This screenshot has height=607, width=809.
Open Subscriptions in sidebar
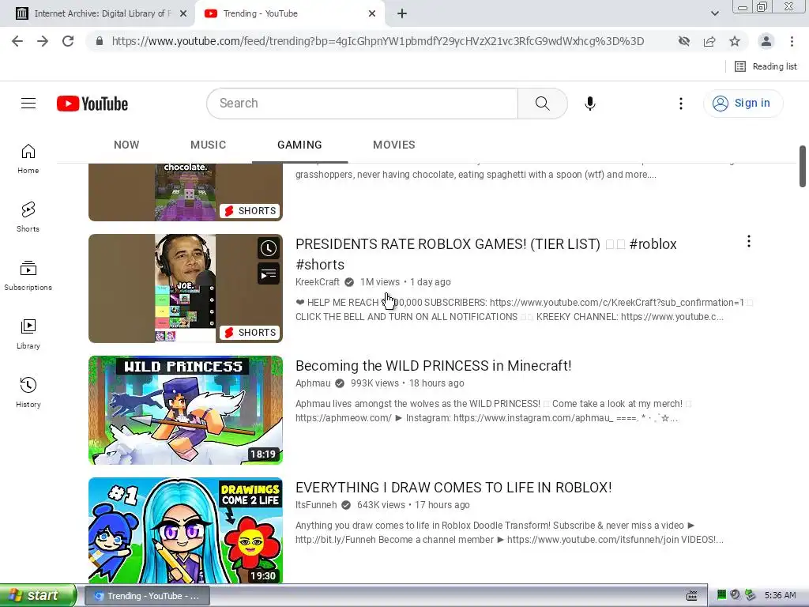pos(28,276)
